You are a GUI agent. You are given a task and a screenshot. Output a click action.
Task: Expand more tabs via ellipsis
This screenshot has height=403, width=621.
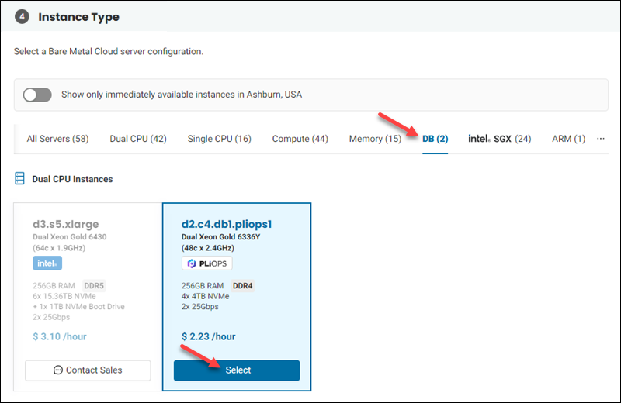click(x=601, y=139)
